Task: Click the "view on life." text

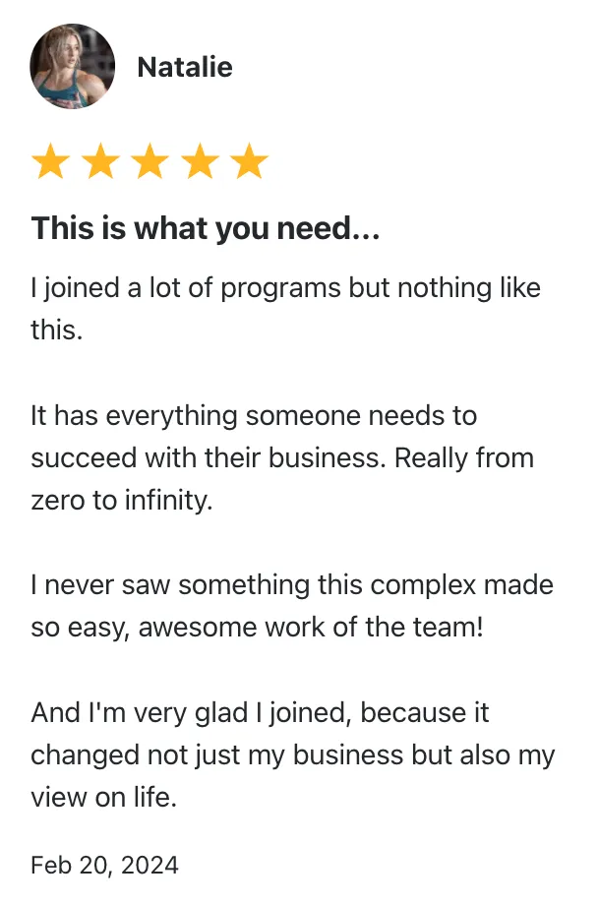Action: click(104, 798)
